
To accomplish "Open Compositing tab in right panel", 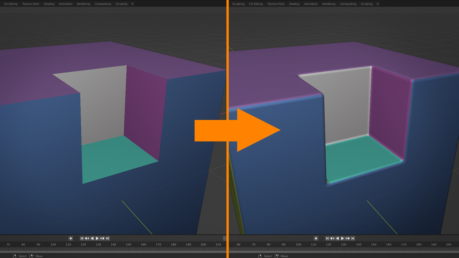I will [348, 4].
